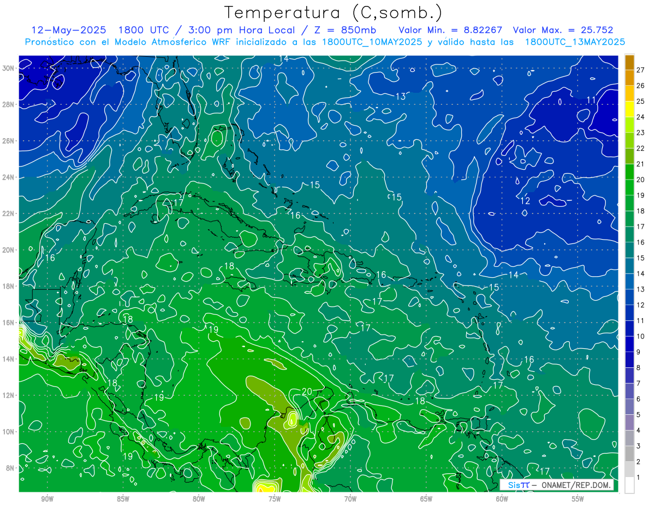The width and height of the screenshot is (655, 506).
Task: Click the '28N' latitude axis label
Action: (x=8, y=104)
